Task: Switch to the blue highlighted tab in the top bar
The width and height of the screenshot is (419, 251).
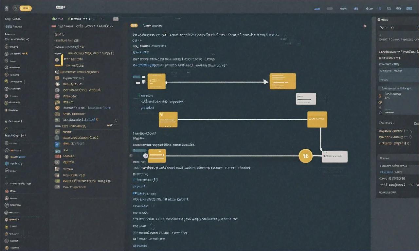Action: (317, 9)
